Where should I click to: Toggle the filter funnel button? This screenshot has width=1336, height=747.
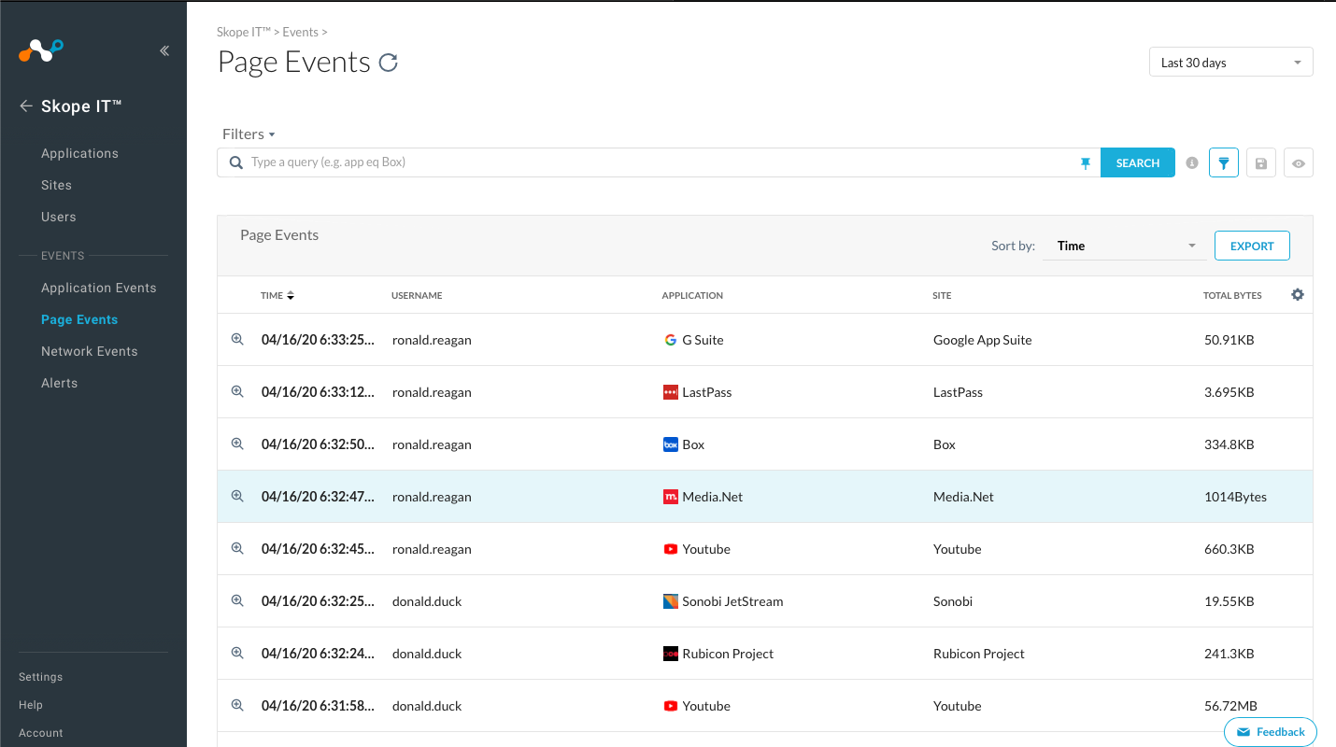point(1223,163)
